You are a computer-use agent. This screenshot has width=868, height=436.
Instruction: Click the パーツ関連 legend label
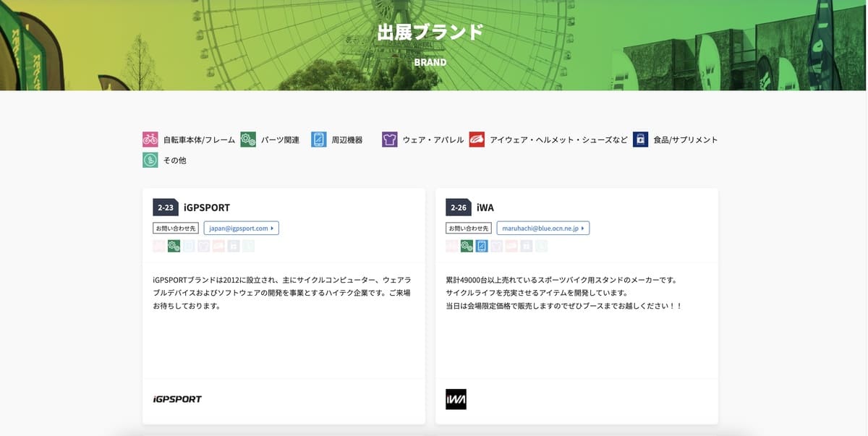[x=280, y=140]
